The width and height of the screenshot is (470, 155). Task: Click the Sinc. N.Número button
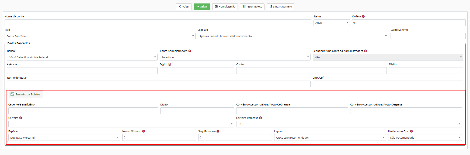tap(280, 7)
